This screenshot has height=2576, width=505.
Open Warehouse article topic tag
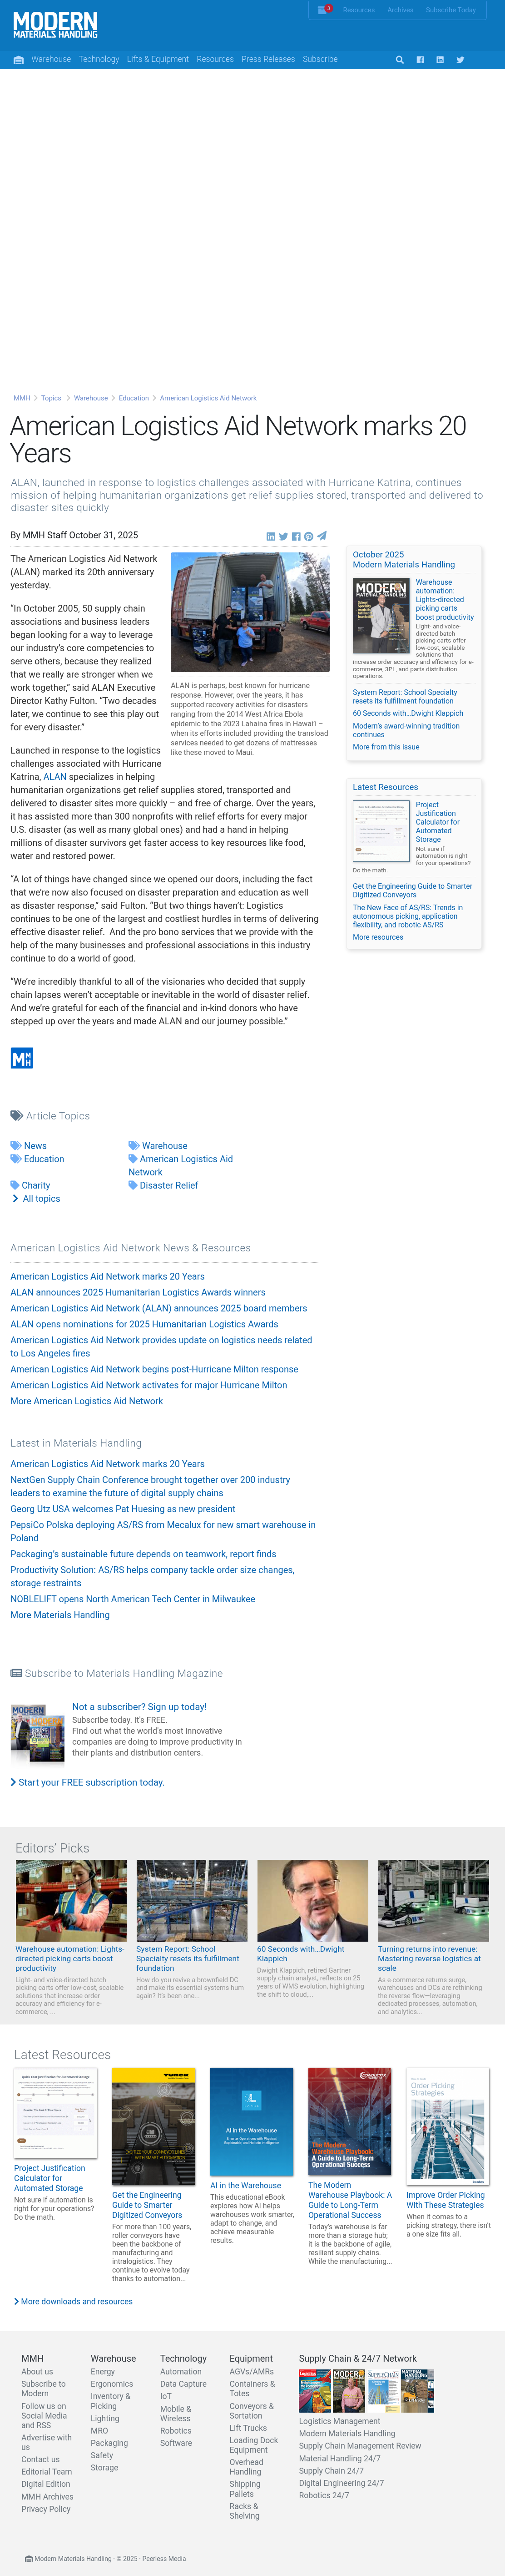coord(165,1146)
